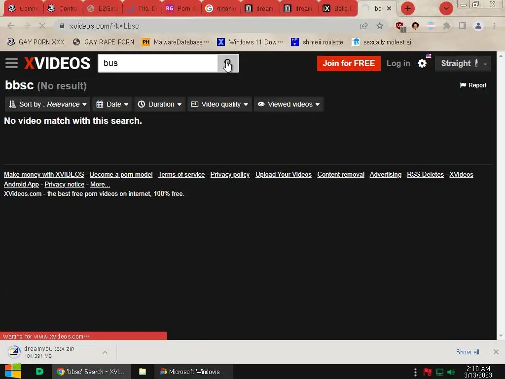Image resolution: width=505 pixels, height=379 pixels.
Task: Open Privacy policy footer link
Action: (x=230, y=174)
